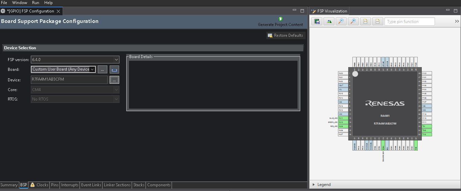The width and height of the screenshot is (461, 191).
Task: Open the Interrupts tab
Action: click(x=70, y=185)
